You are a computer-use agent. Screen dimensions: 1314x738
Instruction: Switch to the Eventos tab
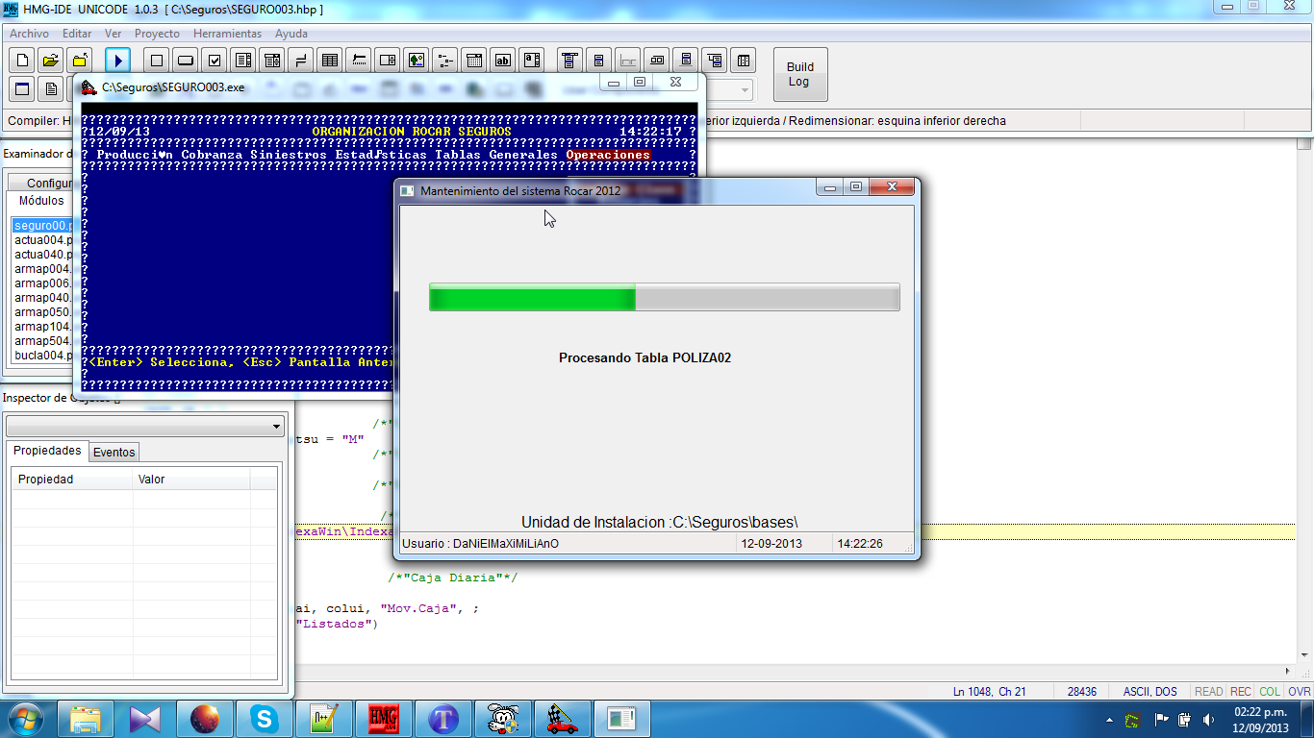(x=114, y=453)
